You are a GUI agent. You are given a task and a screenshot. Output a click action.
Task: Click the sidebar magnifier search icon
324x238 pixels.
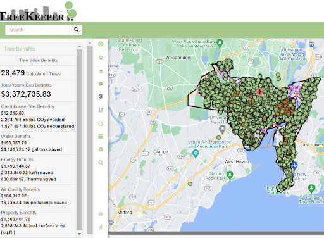point(101,163)
